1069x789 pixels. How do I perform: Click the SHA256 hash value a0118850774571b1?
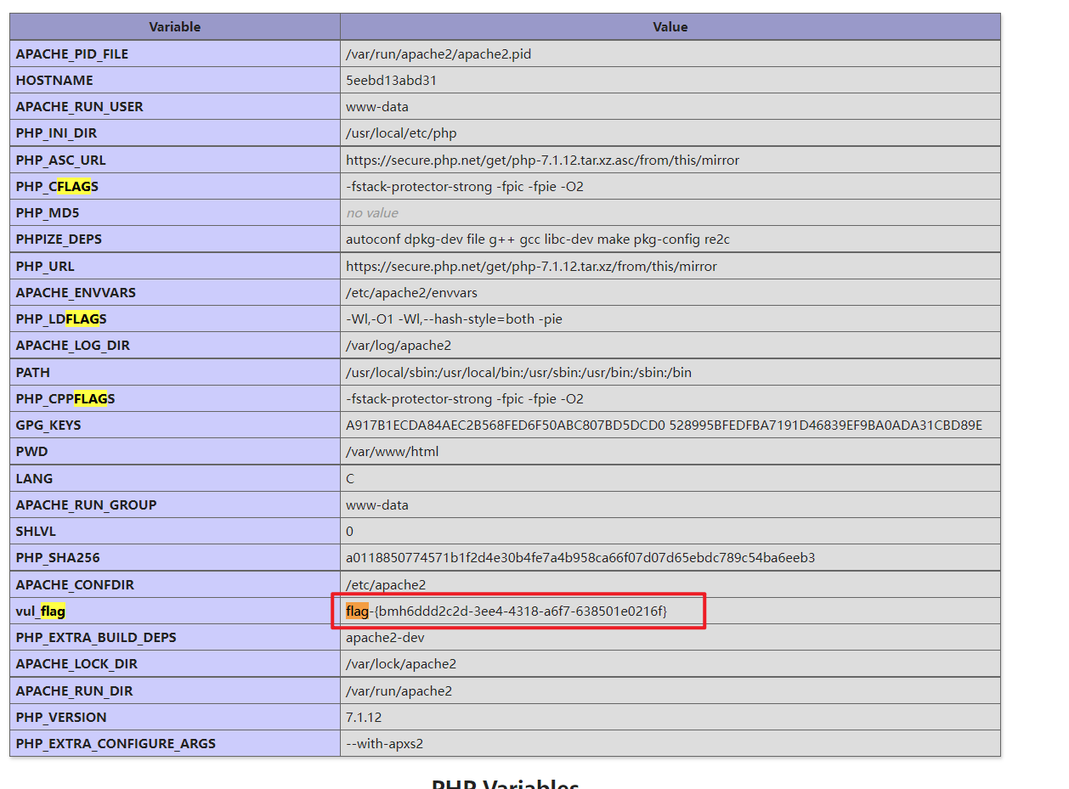(580, 557)
